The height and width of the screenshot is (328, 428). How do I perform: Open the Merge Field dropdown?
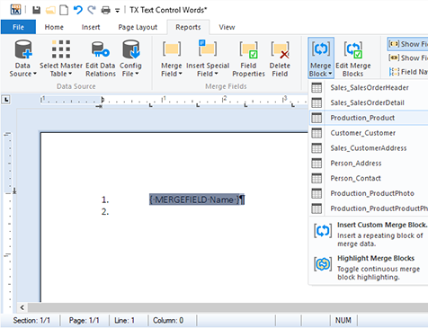click(x=172, y=58)
